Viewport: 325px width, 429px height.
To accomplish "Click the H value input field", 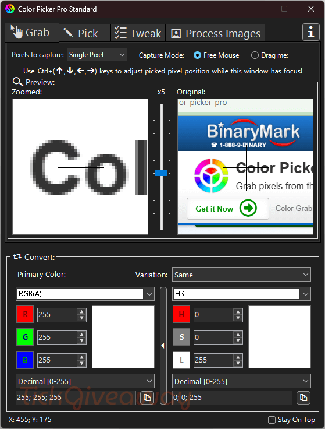I will [x=213, y=315].
